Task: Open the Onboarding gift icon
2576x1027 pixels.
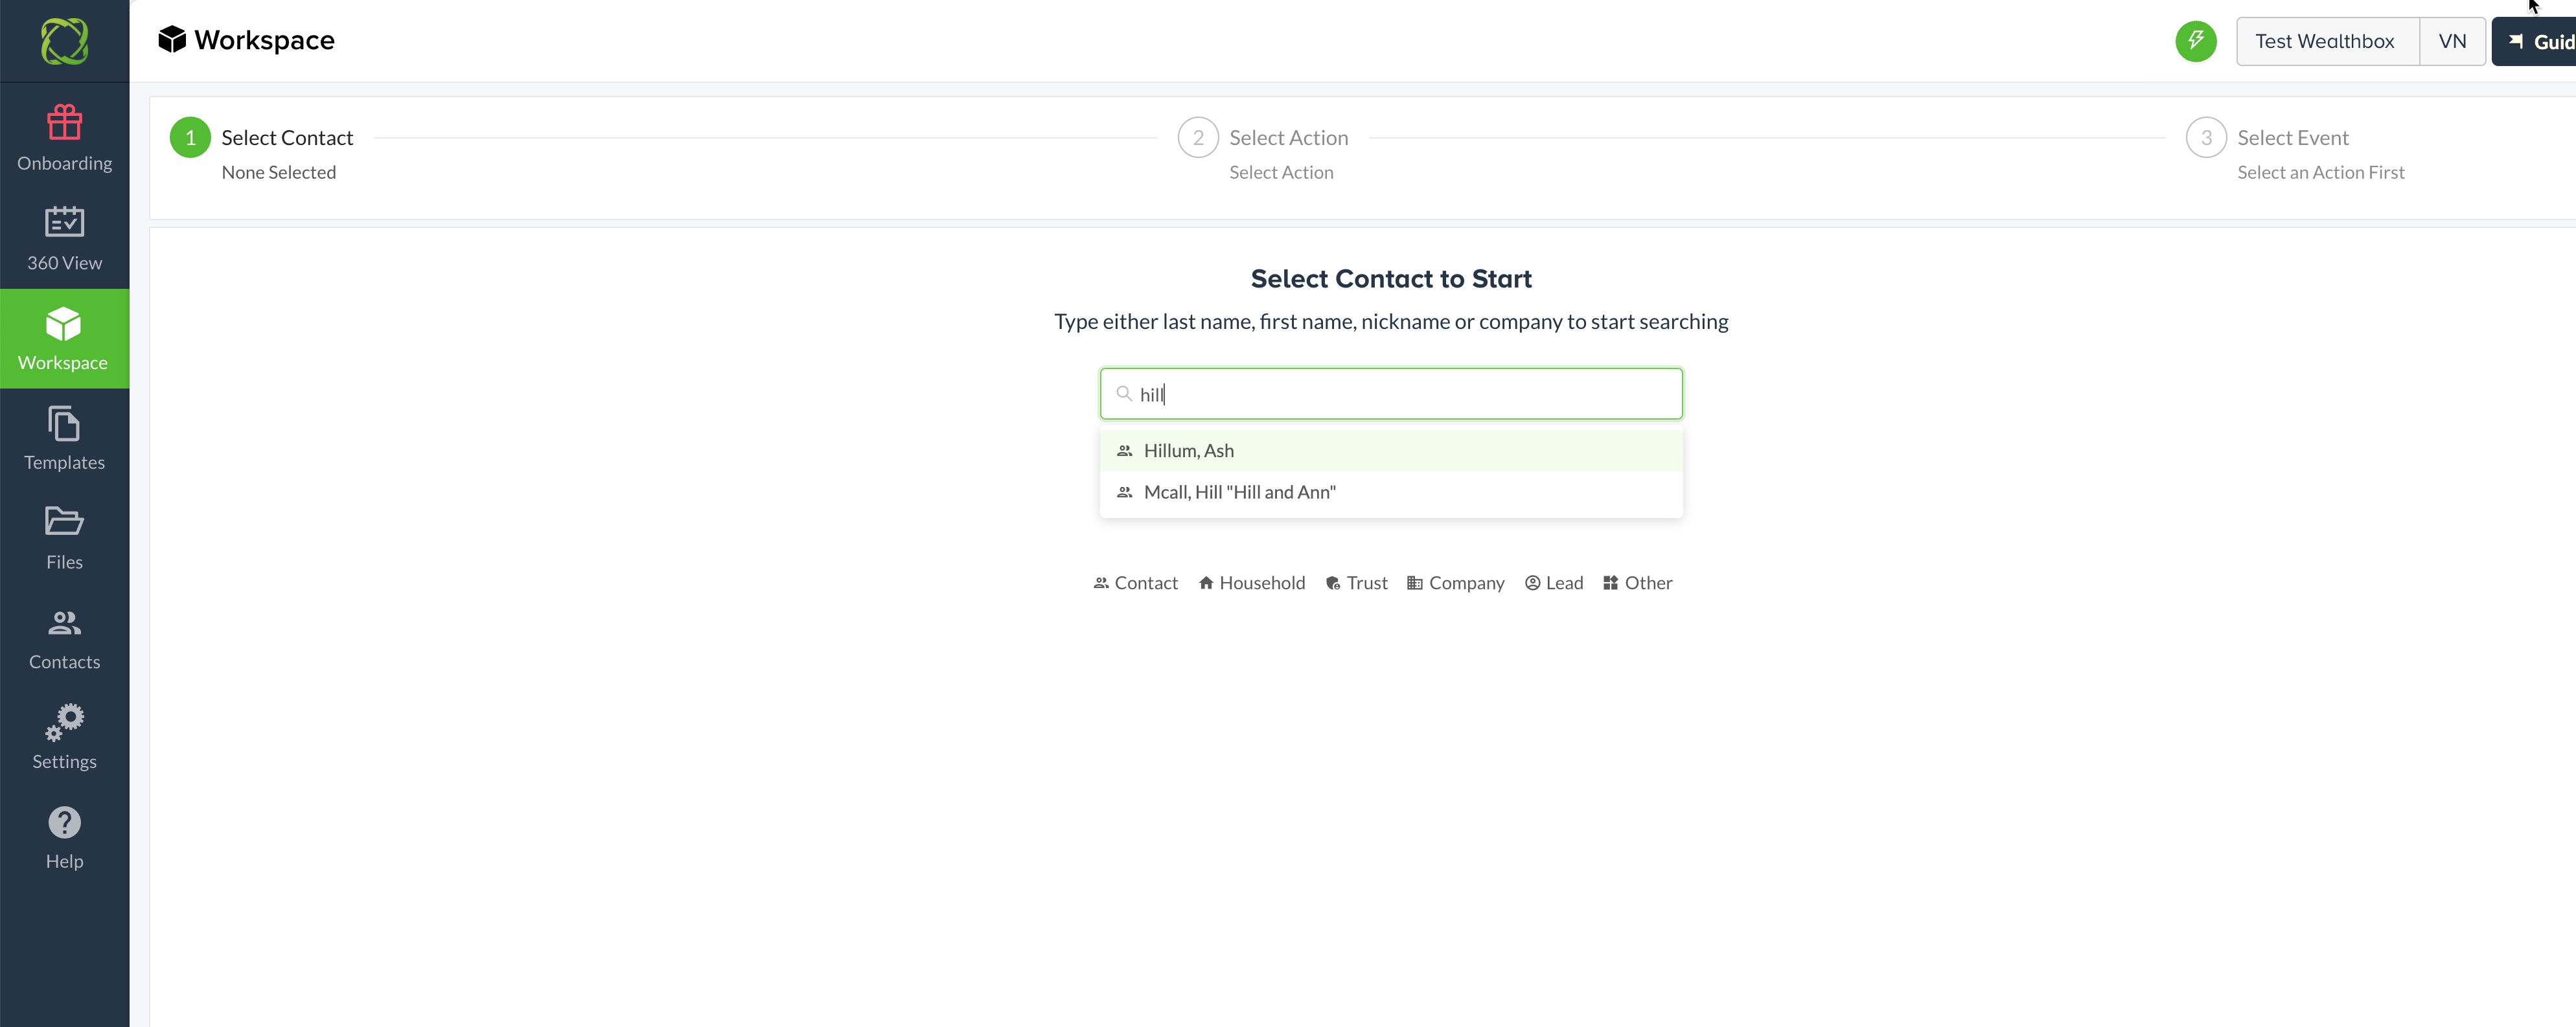Action: (64, 124)
